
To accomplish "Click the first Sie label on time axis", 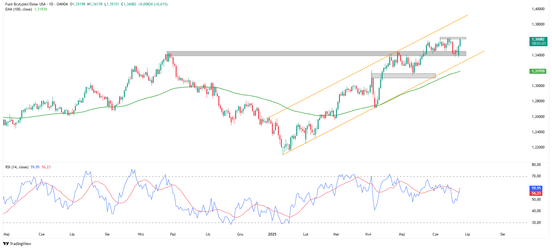I will tap(107, 234).
